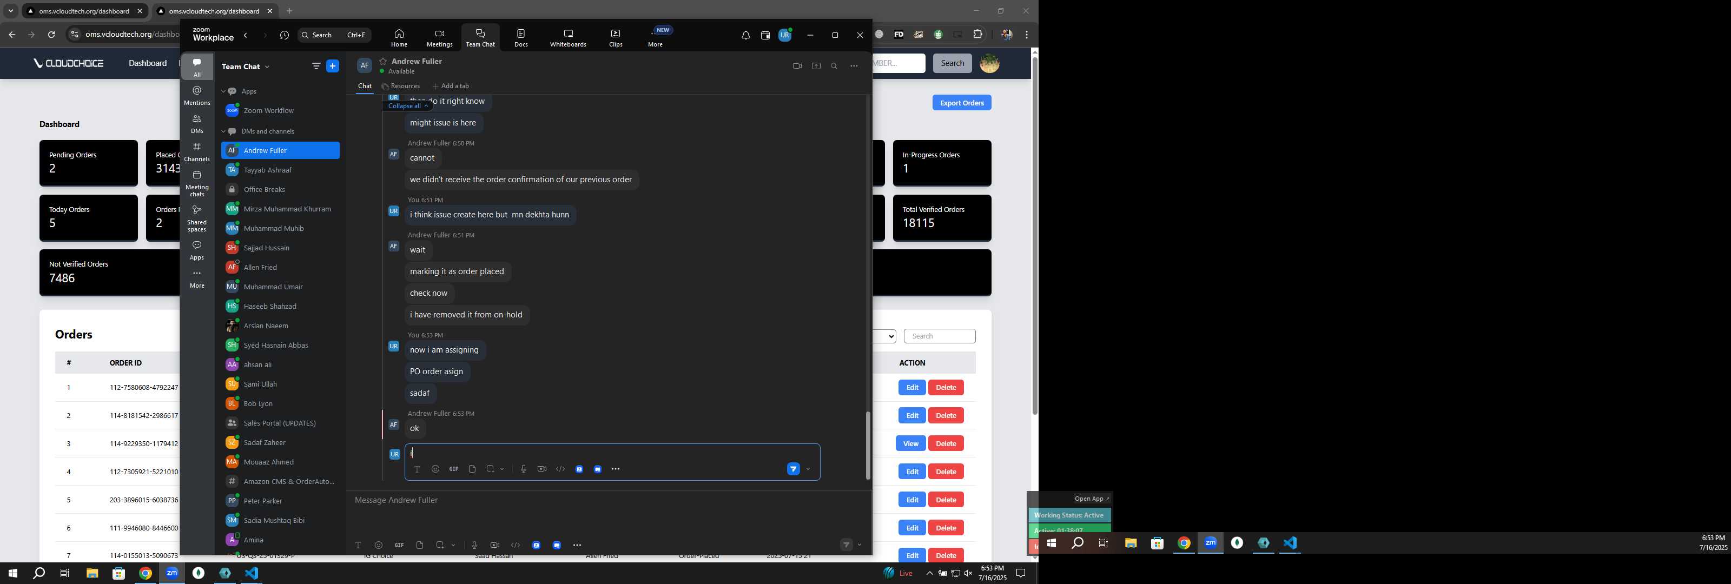
Task: Record audio message in thread reply box
Action: coord(524,469)
